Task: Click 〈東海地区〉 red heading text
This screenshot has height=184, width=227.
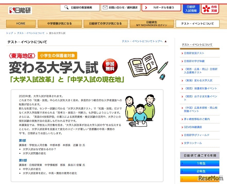Action: tap(22, 56)
